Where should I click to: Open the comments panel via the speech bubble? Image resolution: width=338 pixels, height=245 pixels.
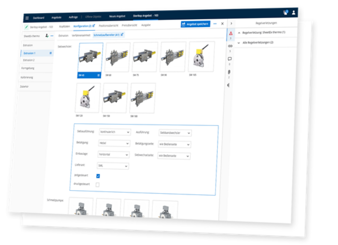click(x=230, y=59)
